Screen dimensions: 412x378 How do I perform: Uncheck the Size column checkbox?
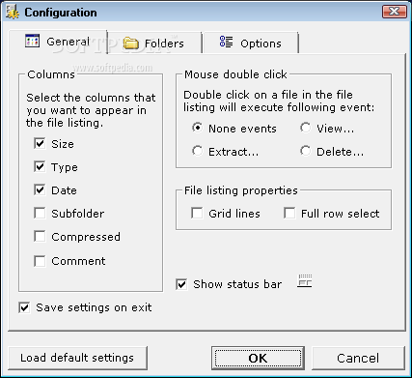pos(40,143)
